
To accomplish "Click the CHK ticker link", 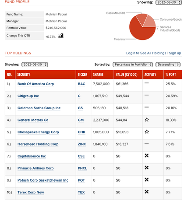I will coord(81,132).
